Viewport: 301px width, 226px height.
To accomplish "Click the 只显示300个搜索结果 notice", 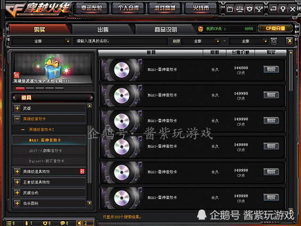I will coord(122,217).
